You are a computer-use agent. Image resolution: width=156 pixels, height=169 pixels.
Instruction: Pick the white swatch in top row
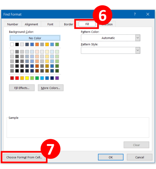click(x=12, y=44)
